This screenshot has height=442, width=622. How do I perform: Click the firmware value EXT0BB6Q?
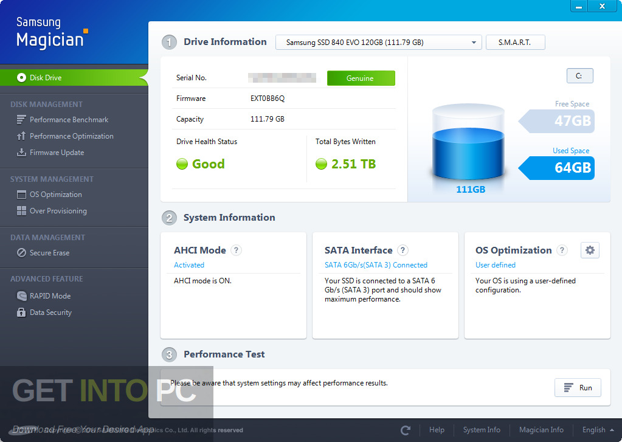pos(268,98)
